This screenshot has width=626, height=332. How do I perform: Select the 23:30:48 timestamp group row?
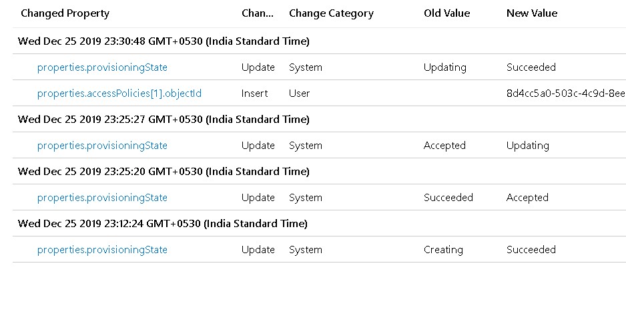point(320,41)
